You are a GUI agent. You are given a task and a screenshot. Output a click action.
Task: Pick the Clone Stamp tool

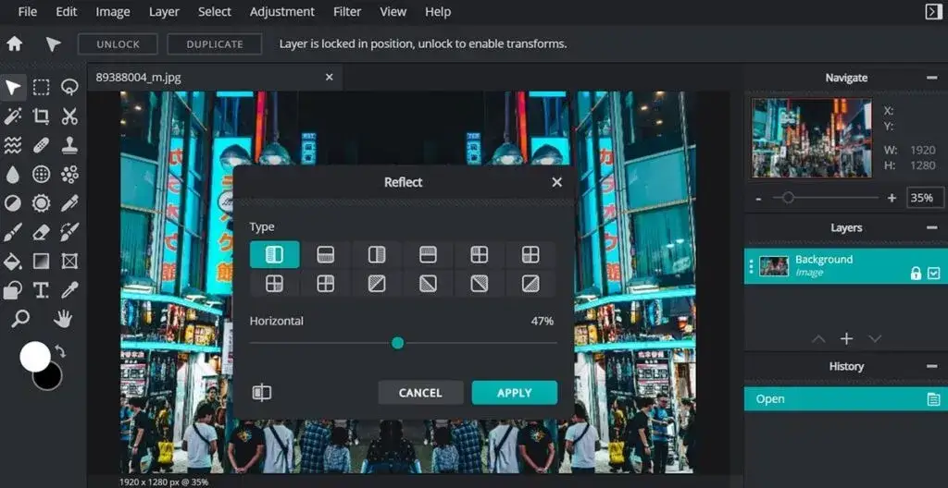click(69, 145)
